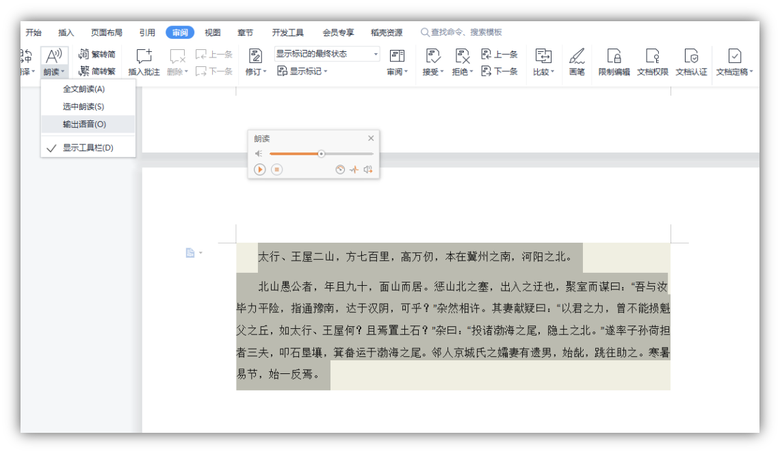Click the 插入批注 insert comment icon
The image size is (780, 454).
pyautogui.click(x=144, y=57)
